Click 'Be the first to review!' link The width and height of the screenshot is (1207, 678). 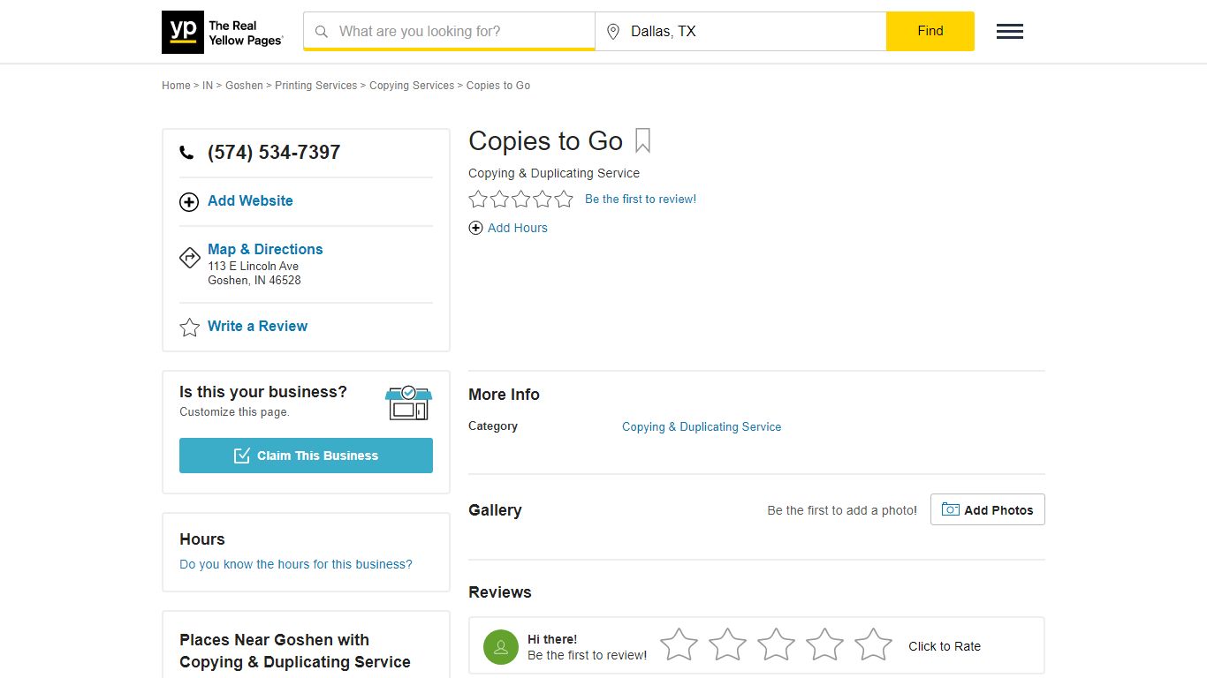click(x=641, y=200)
